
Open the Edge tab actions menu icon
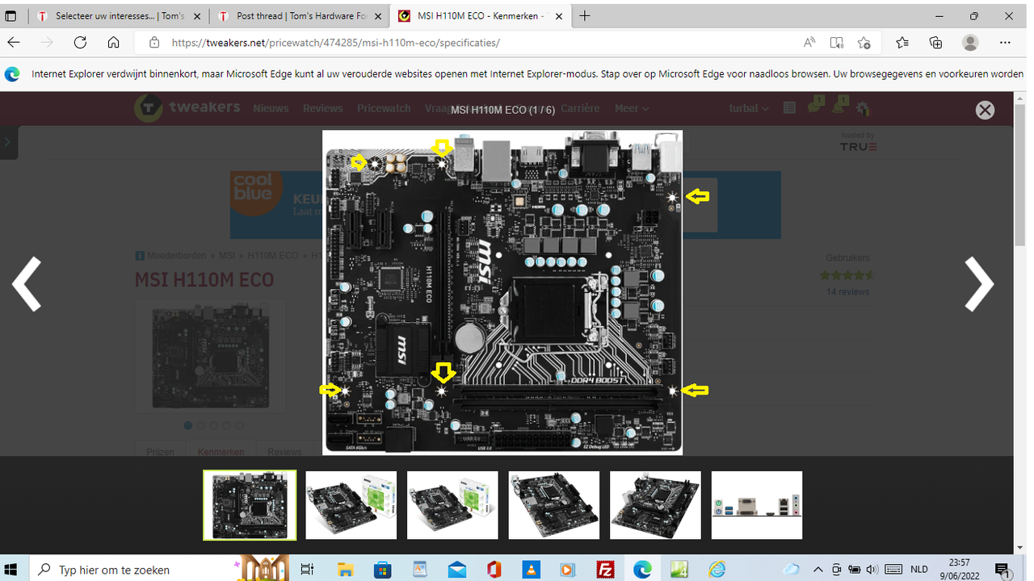point(11,16)
